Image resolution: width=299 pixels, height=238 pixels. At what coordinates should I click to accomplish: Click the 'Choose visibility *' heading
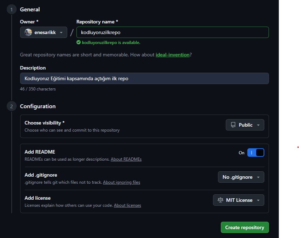pos(45,123)
